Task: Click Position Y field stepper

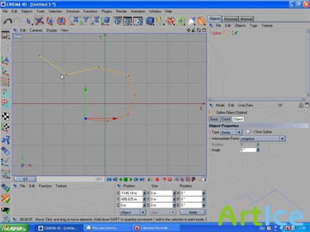Action: pyautogui.click(x=145, y=199)
